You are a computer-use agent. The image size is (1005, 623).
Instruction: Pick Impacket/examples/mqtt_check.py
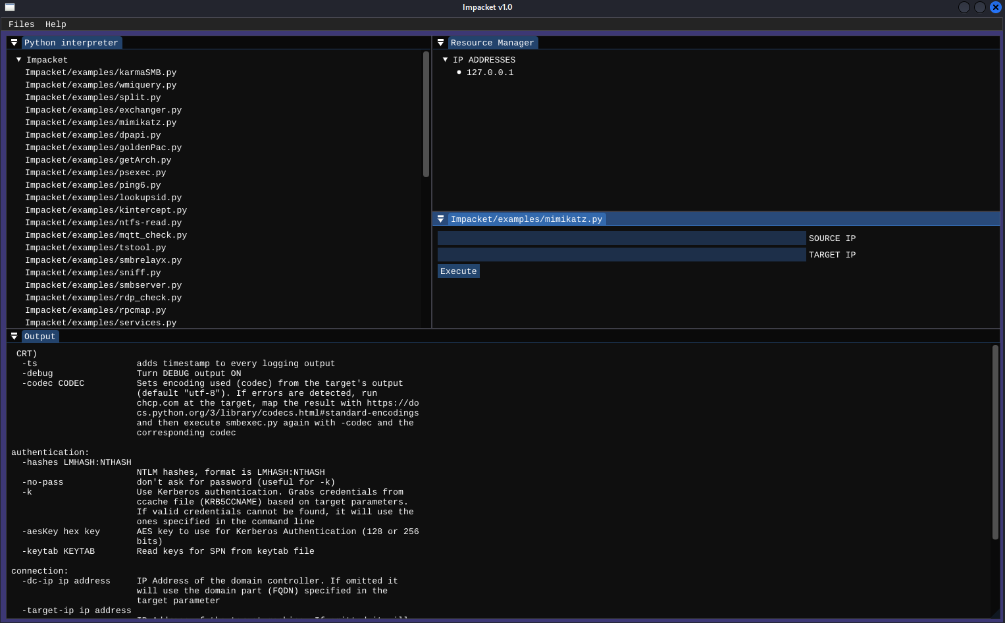106,235
